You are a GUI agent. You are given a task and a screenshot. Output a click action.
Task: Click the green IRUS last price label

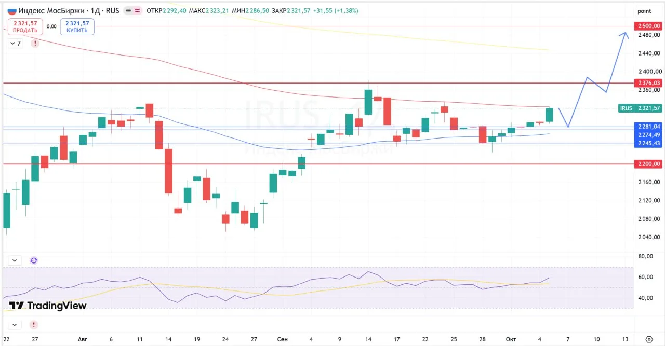point(641,108)
